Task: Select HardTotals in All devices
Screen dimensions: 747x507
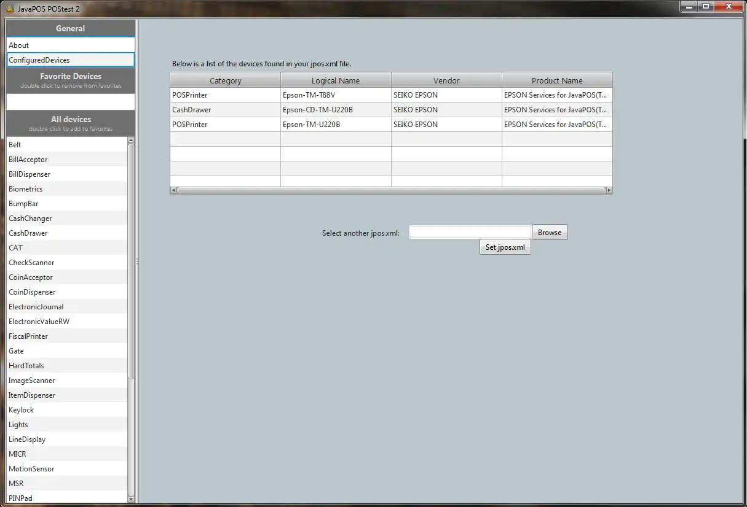Action: [66, 366]
